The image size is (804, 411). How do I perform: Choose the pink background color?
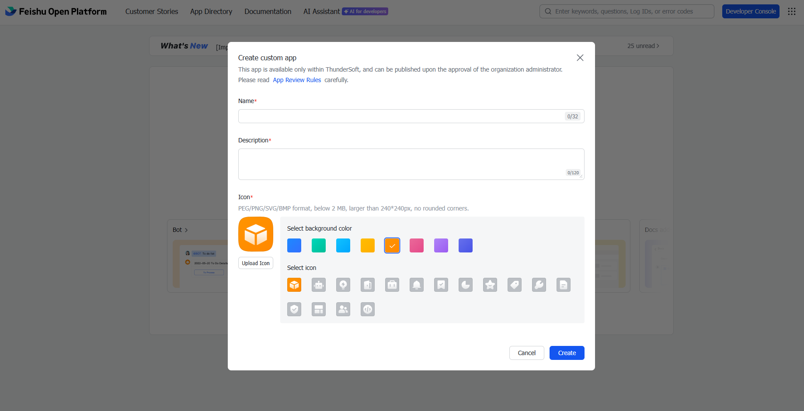[417, 245]
